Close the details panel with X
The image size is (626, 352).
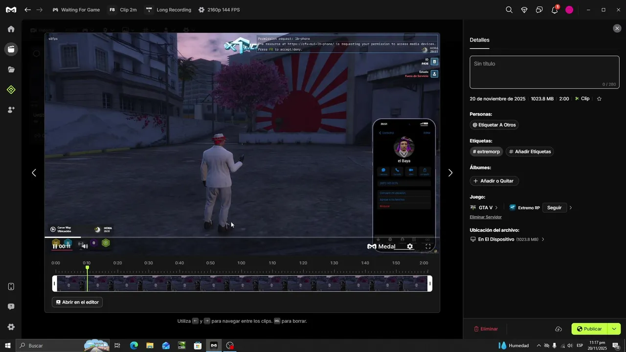click(x=617, y=28)
